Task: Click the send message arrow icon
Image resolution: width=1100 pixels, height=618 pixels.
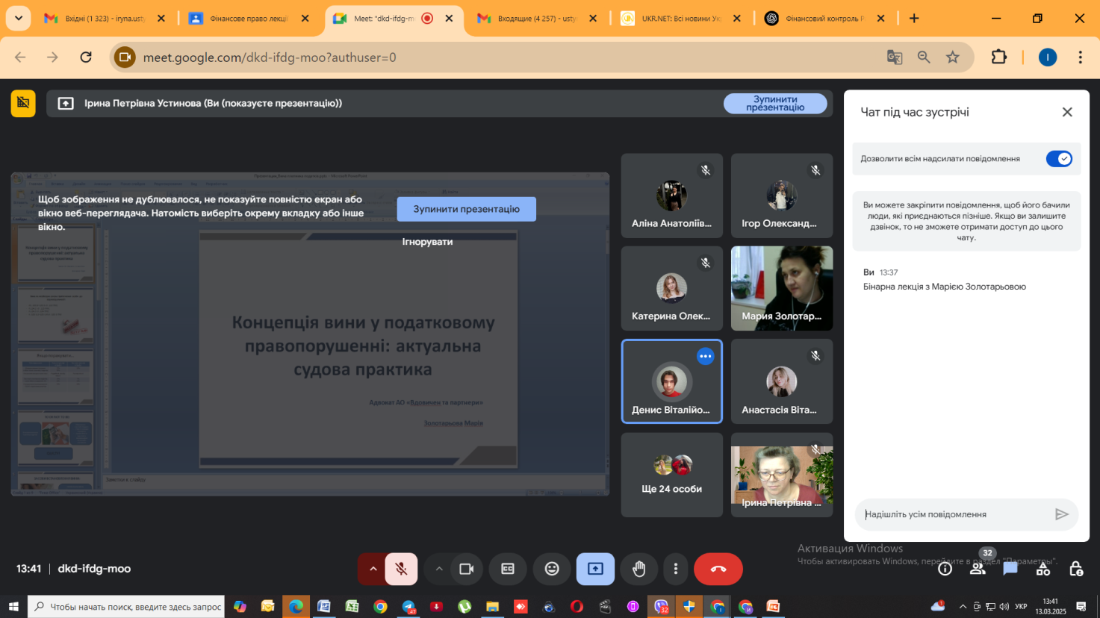Action: tap(1061, 514)
